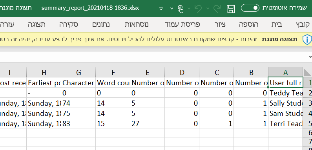The width and height of the screenshot is (312, 150).
Task: Click the cell containing 75
Action: coord(78,113)
